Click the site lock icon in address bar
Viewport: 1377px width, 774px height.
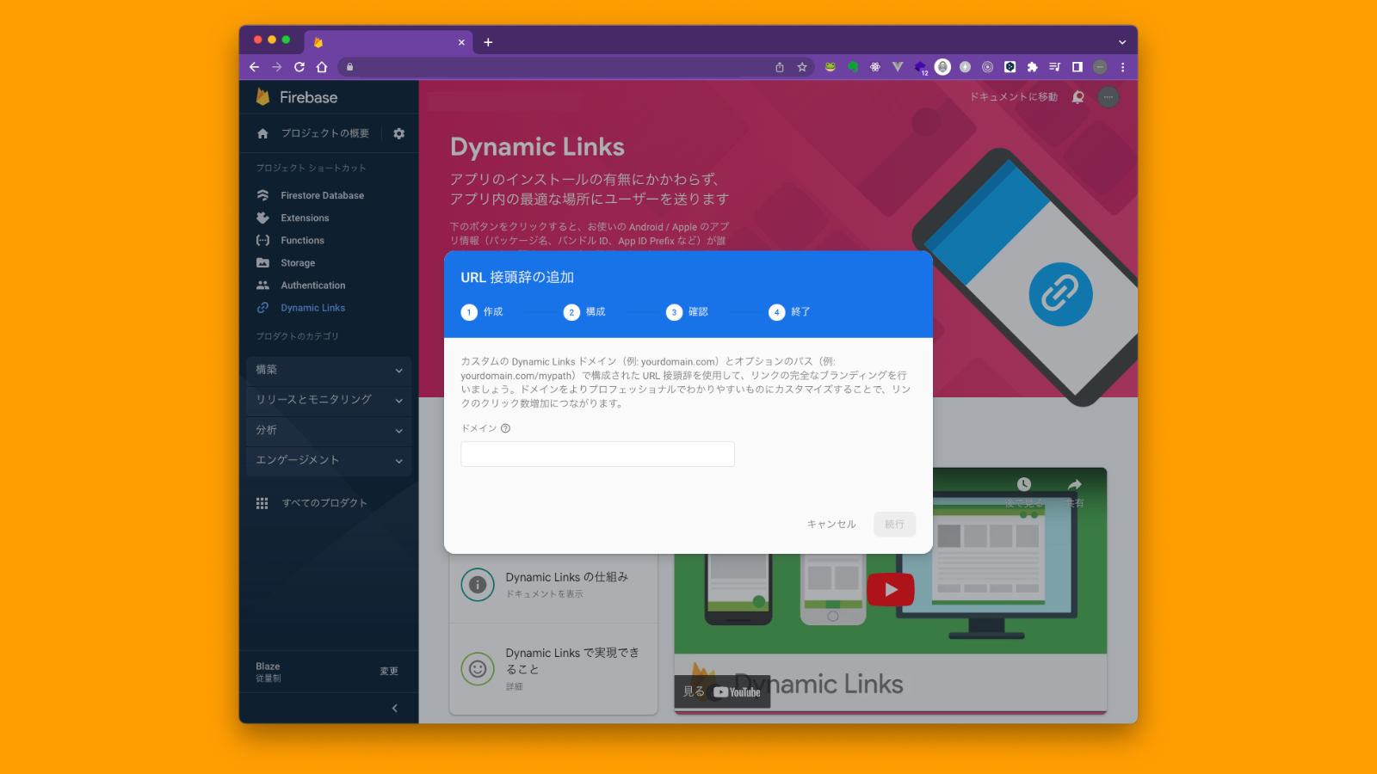(349, 67)
